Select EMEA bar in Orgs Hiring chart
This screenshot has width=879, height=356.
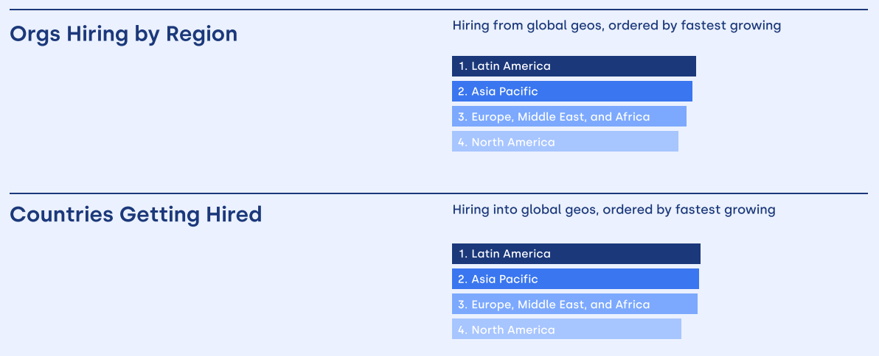click(569, 116)
